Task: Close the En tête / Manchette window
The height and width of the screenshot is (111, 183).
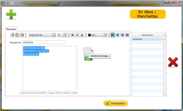Action: (x=177, y=2)
